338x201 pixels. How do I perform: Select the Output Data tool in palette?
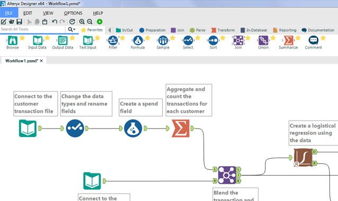pyautogui.click(x=63, y=43)
